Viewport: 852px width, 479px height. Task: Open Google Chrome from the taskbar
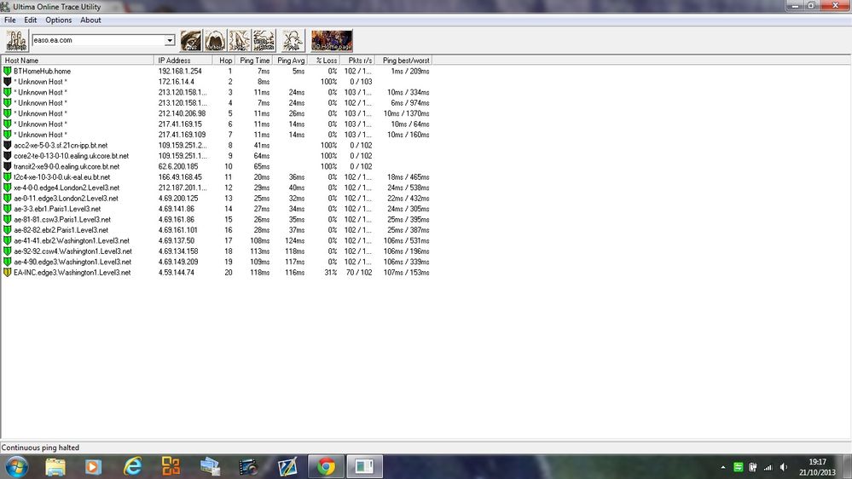pos(326,466)
